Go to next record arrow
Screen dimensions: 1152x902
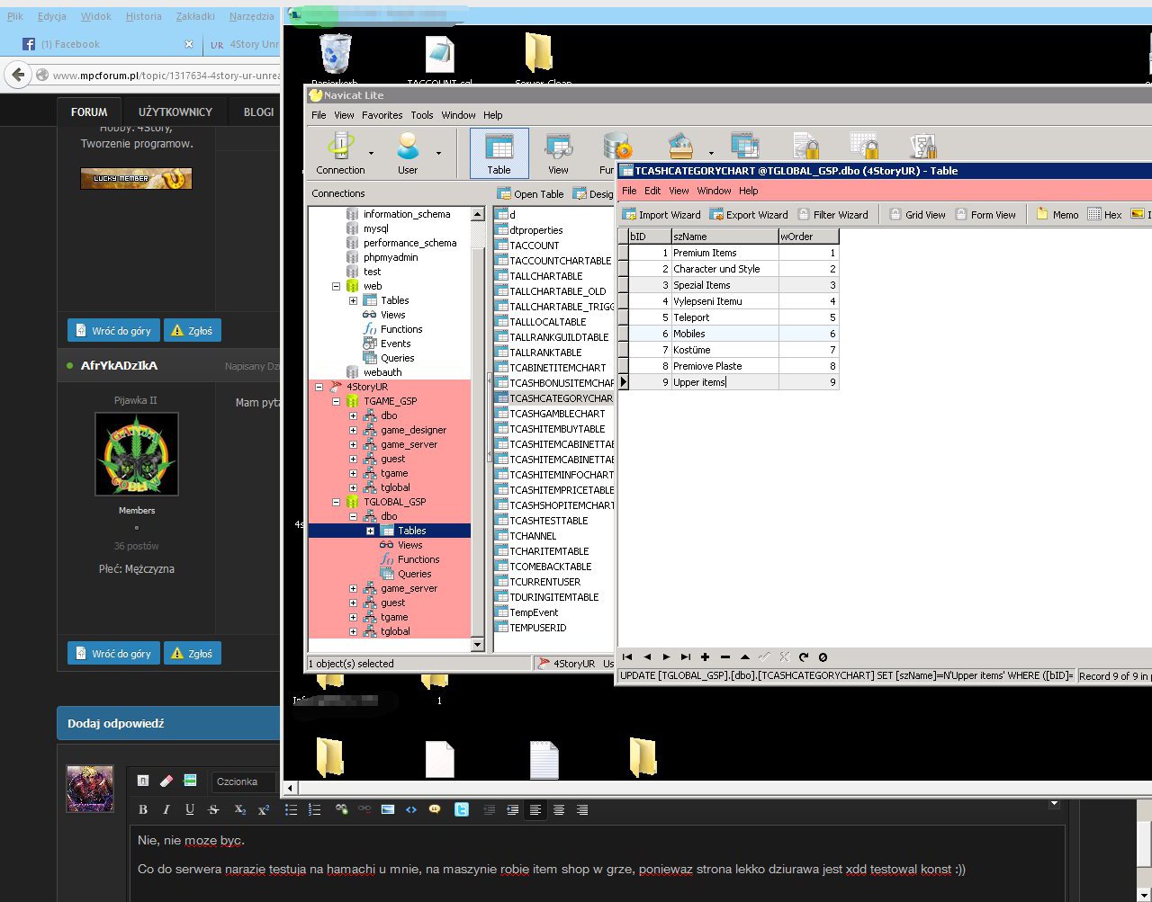[666, 657]
